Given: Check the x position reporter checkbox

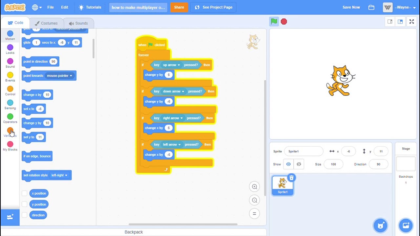Looking at the screenshot, I should 24,193.
